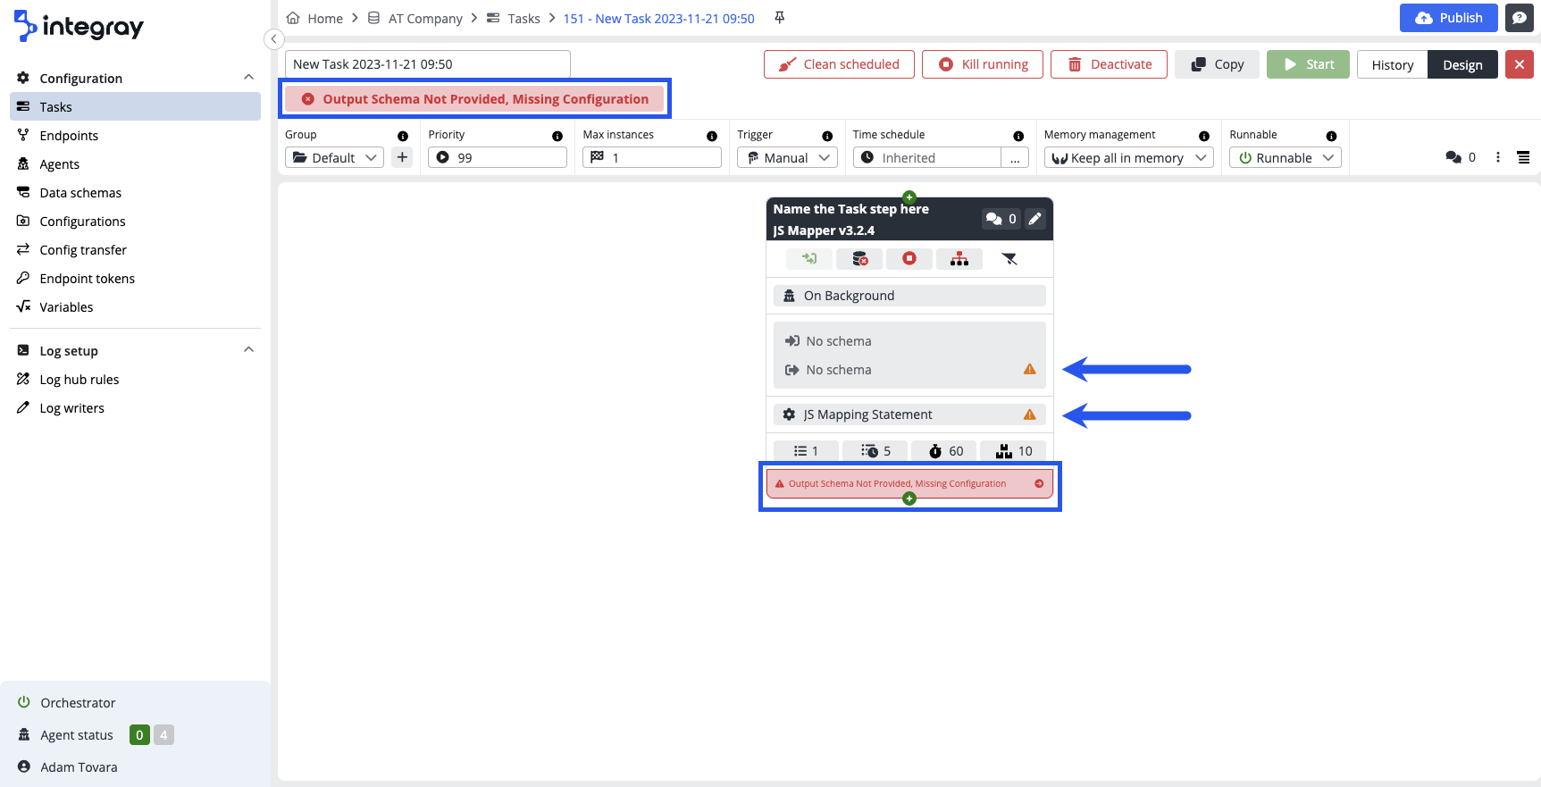Collapse the left sidebar with arrow
The width and height of the screenshot is (1541, 787).
click(x=274, y=39)
